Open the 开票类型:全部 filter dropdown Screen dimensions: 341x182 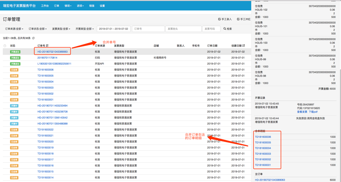pyautogui.click(x=85, y=29)
